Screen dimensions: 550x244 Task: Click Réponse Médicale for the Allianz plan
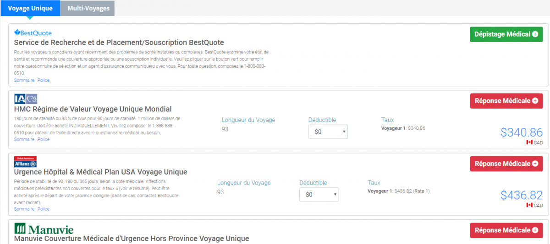506,164
